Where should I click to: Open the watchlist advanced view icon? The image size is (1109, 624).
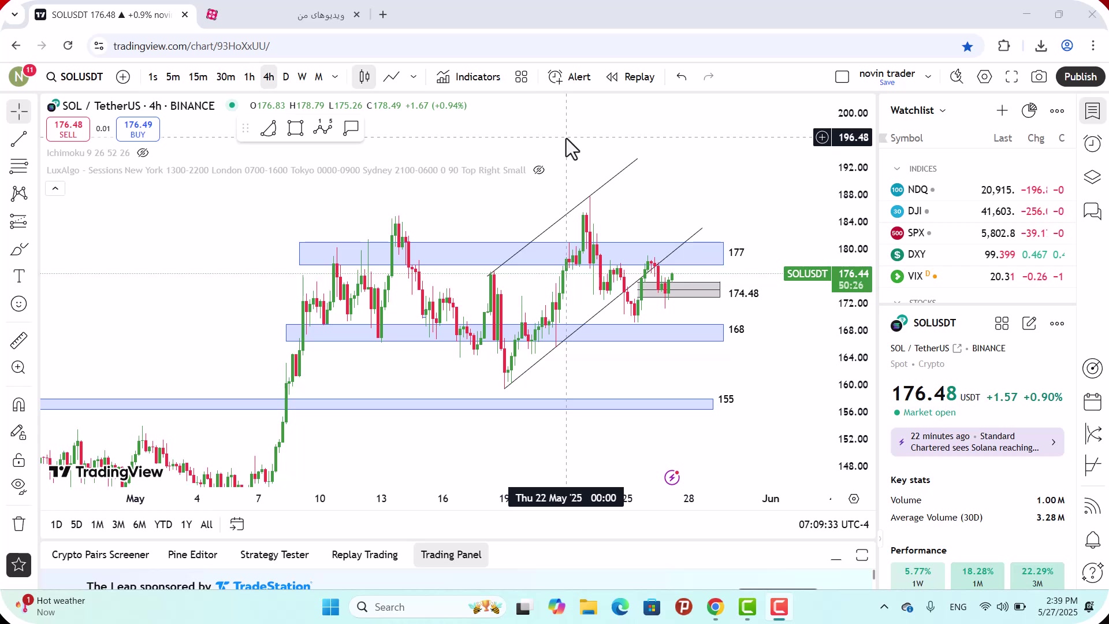tap(1029, 110)
